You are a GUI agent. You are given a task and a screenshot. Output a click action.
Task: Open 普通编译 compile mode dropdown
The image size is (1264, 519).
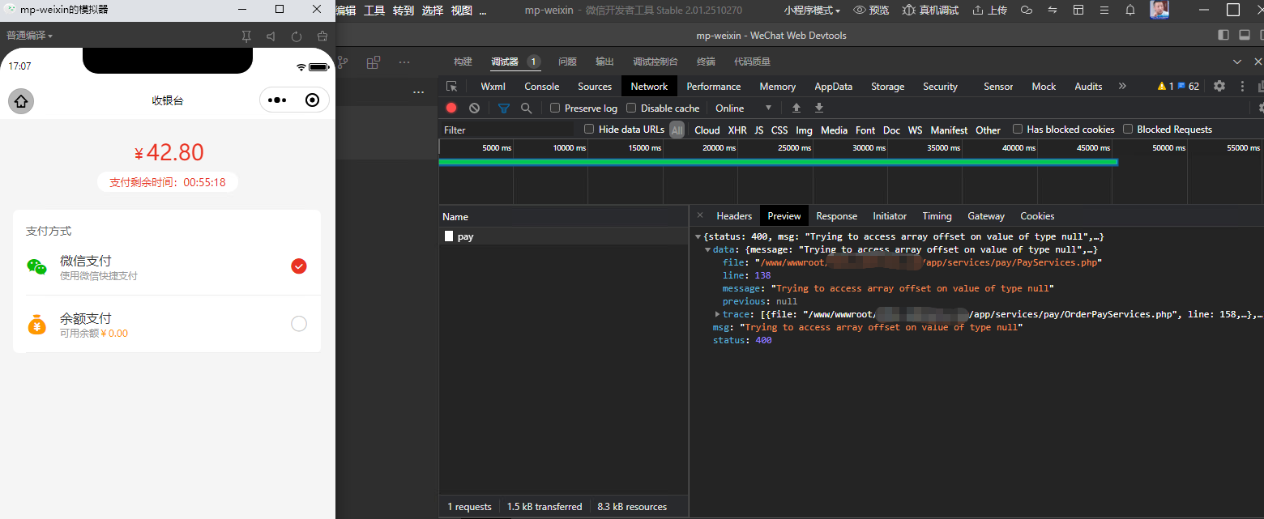[29, 36]
